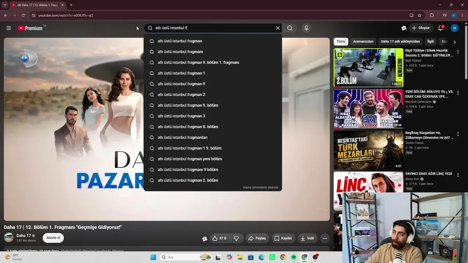Select suggestion "altı üstü istanbul fragman"
Image resolution: width=468 pixels, height=263 pixels.
click(213, 41)
